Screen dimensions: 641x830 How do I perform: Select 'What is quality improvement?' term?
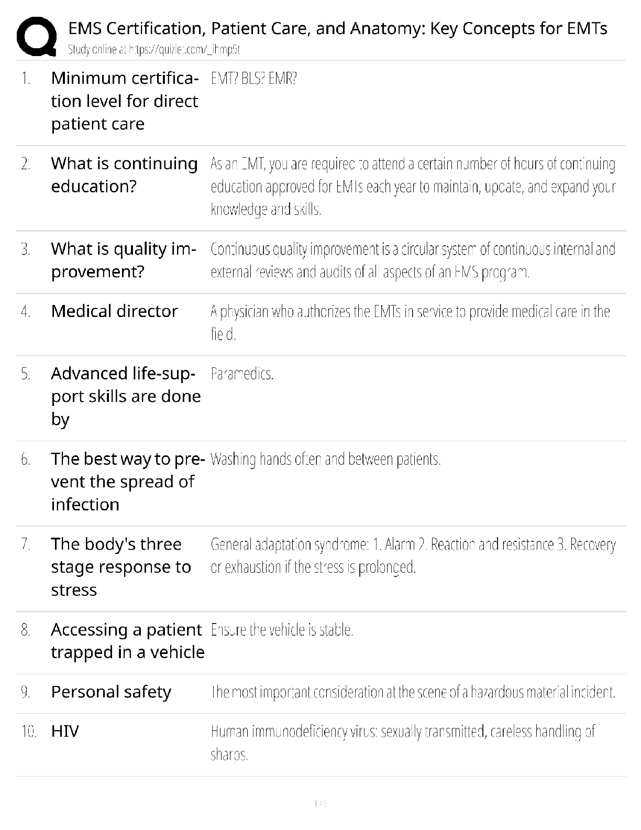point(123,260)
